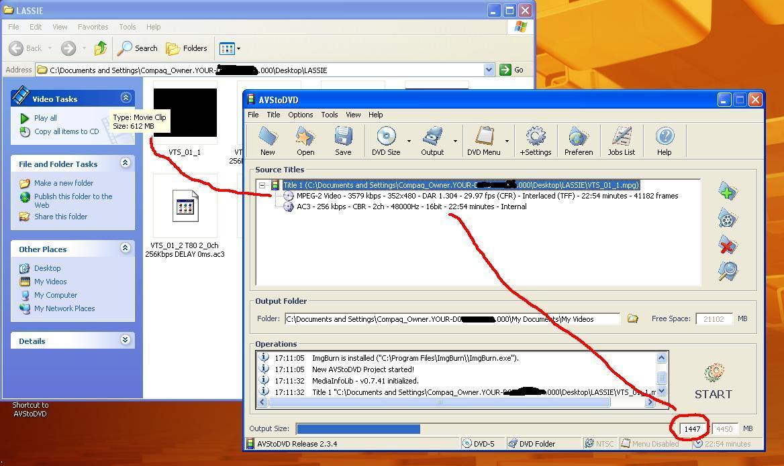Open the Title menu in AVStoDVD
Image resolution: width=784 pixels, height=466 pixels.
(273, 115)
